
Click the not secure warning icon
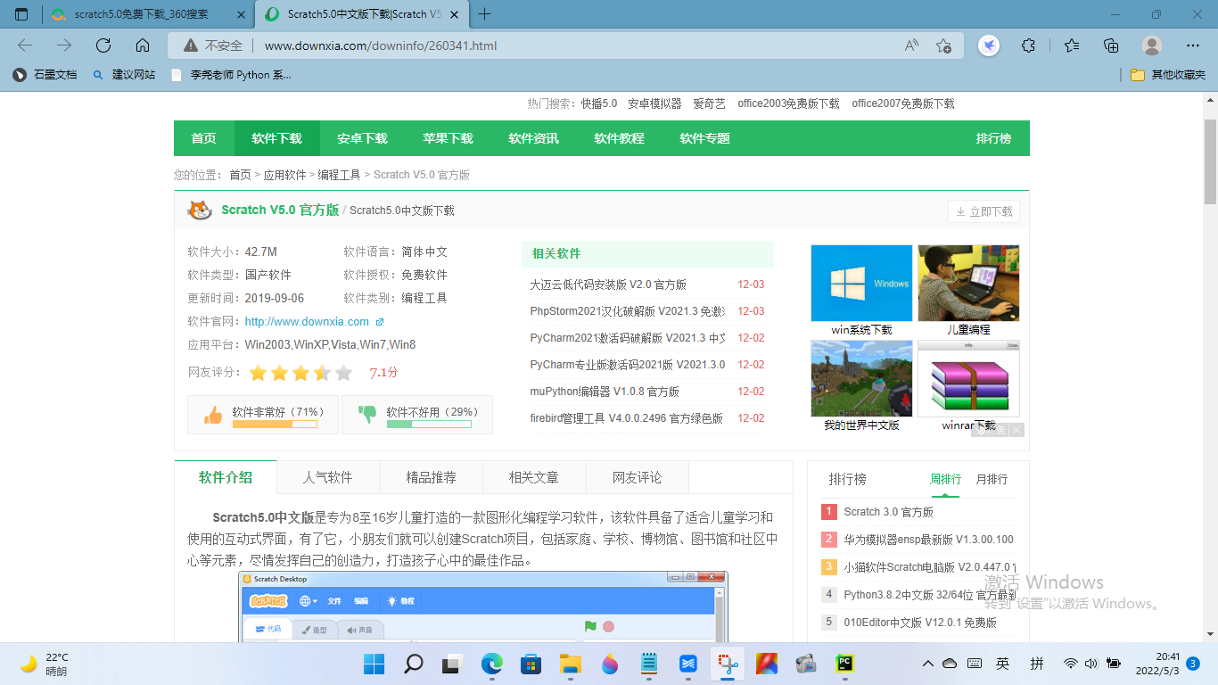(x=190, y=45)
